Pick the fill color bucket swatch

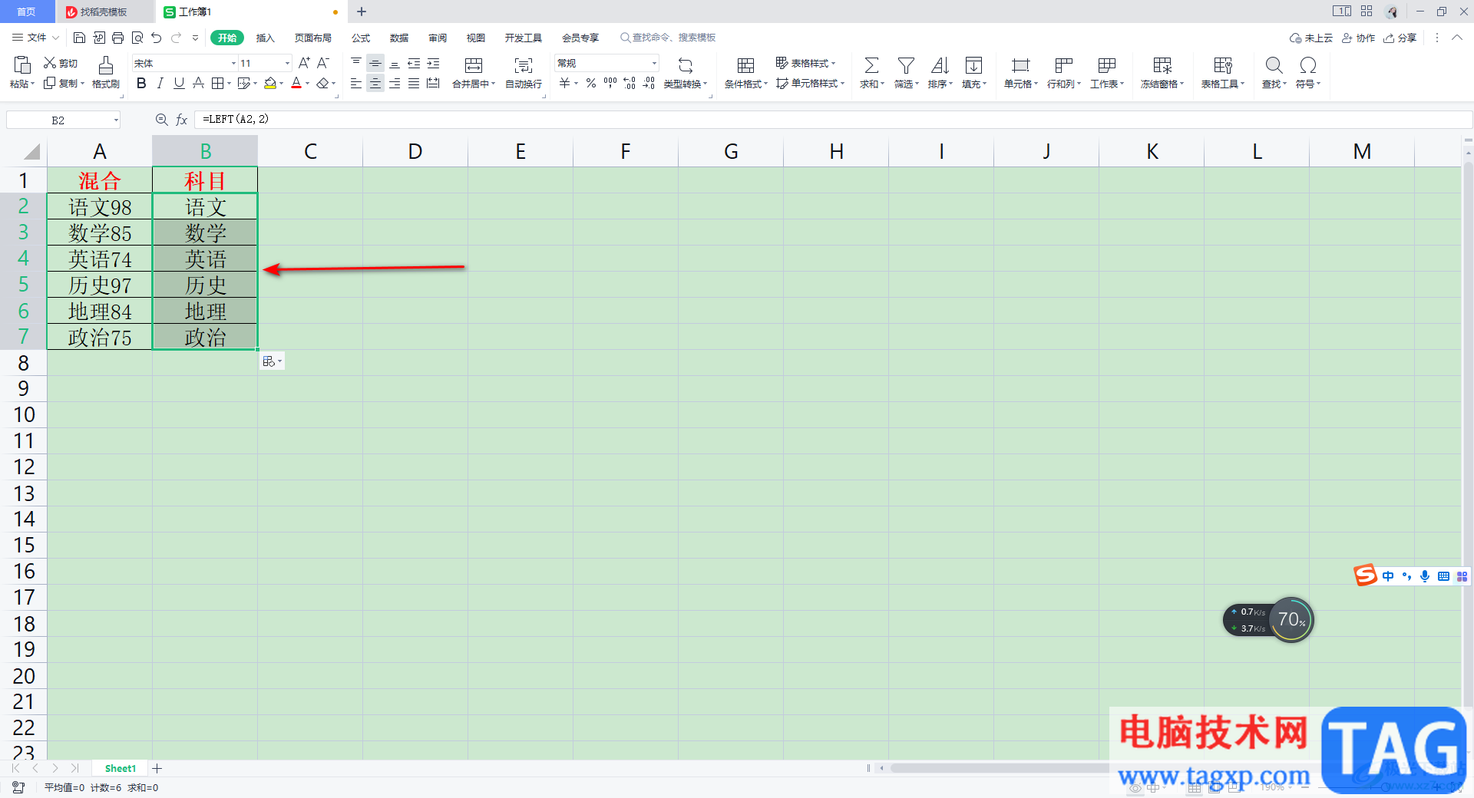click(x=269, y=83)
